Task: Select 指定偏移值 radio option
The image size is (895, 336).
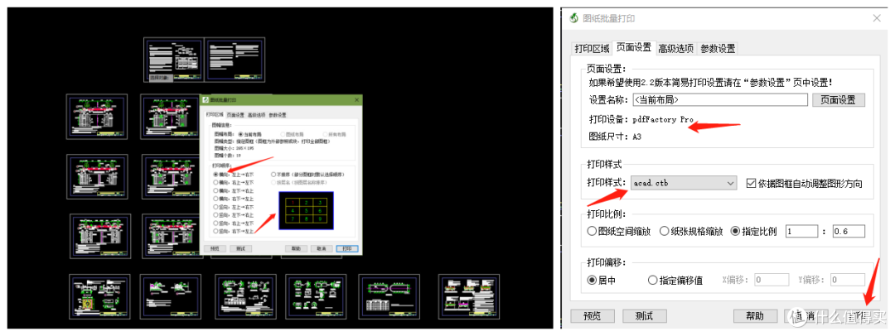Action: 653,280
